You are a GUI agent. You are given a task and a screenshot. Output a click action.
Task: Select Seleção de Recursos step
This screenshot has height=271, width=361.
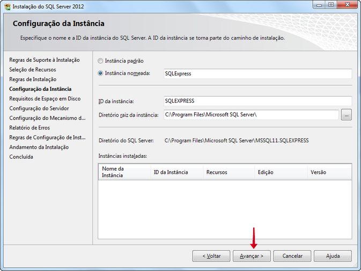click(x=33, y=70)
